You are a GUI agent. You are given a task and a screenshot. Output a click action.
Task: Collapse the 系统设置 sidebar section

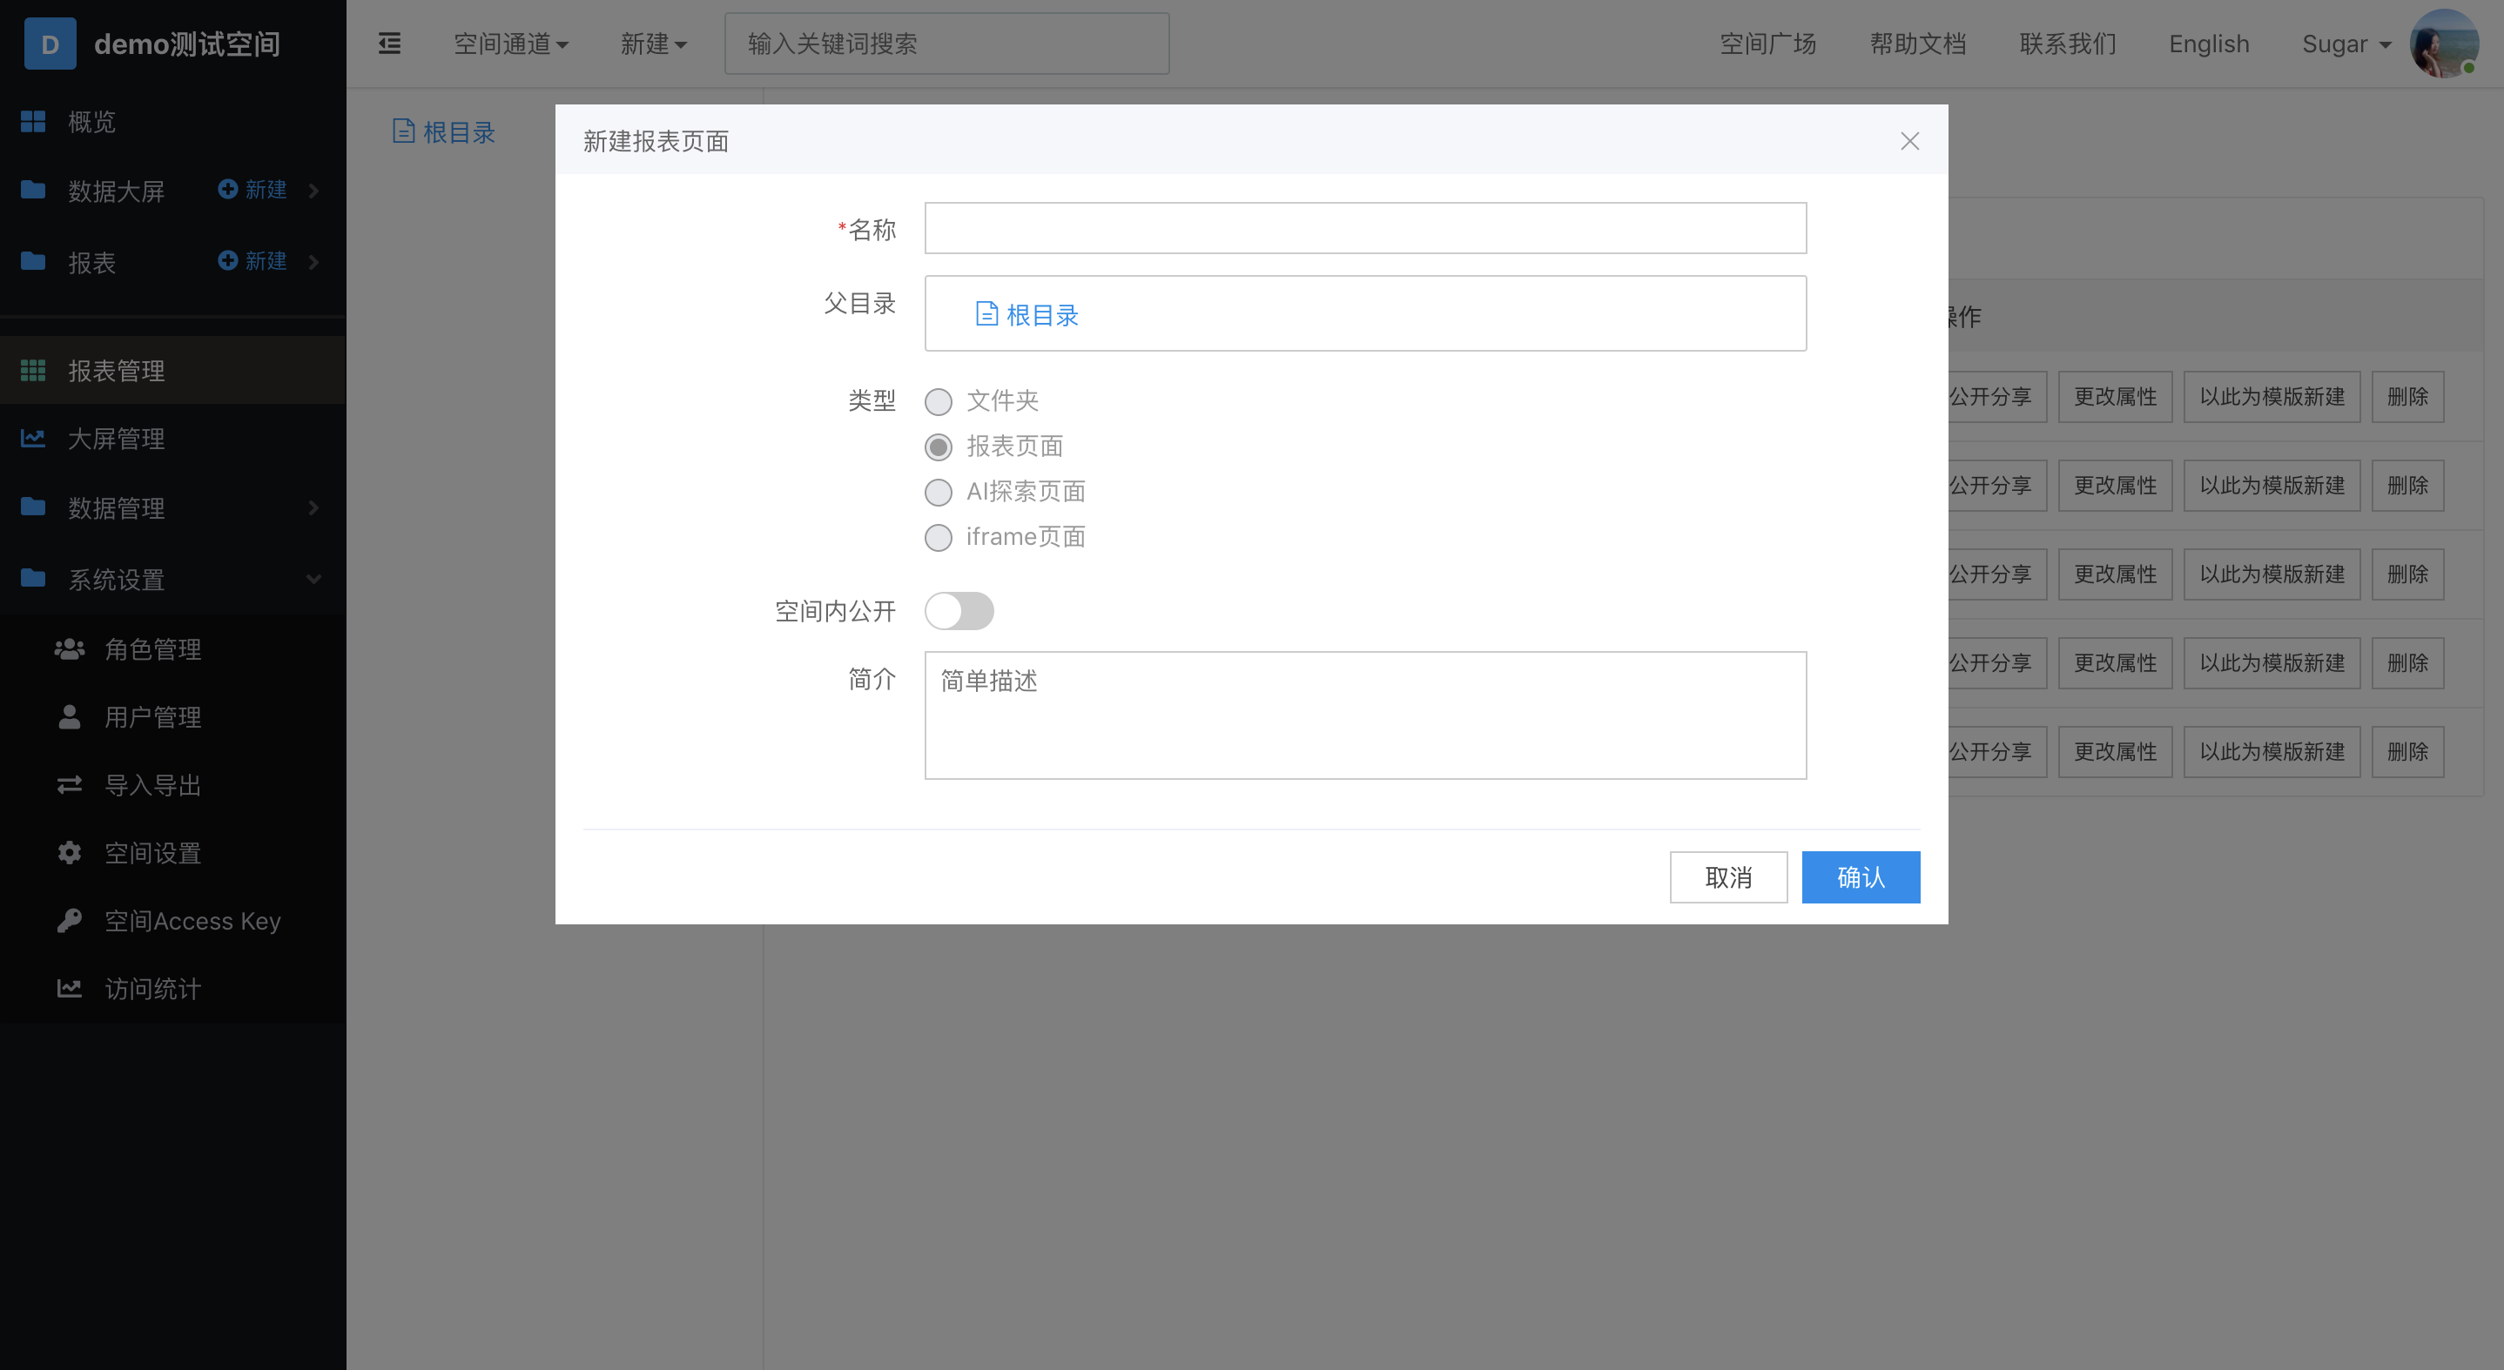click(313, 579)
